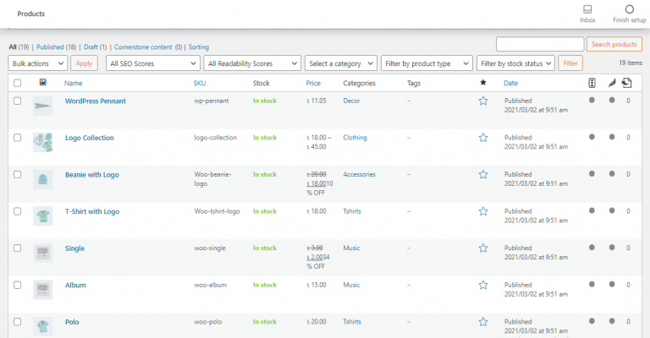Open the Polo product thumbnail
Screen dimensions: 650x338
42,324
